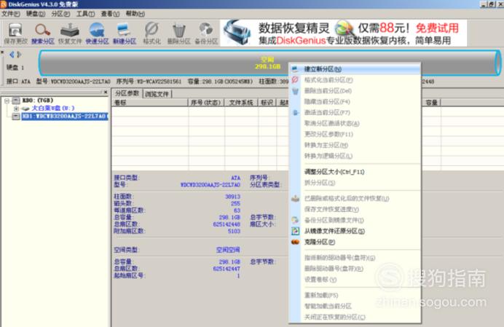Image resolution: width=504 pixels, height=327 pixels.
Task: Go to next disk with right arrow
Action: tap(19, 55)
